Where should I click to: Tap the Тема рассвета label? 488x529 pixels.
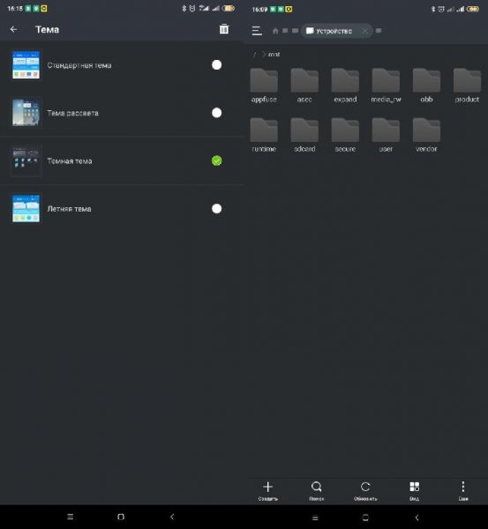click(x=73, y=114)
